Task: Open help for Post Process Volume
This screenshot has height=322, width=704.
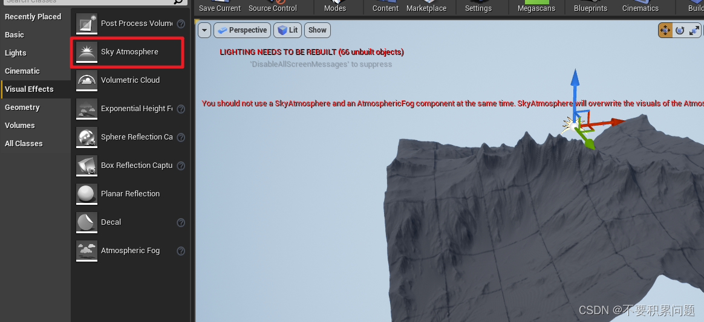Action: [x=181, y=24]
